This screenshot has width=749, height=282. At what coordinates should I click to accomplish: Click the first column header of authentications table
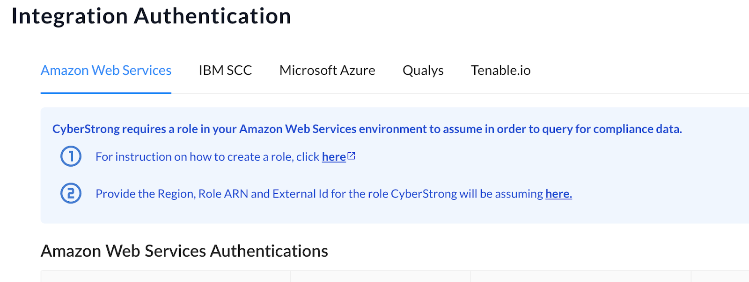coord(166,276)
